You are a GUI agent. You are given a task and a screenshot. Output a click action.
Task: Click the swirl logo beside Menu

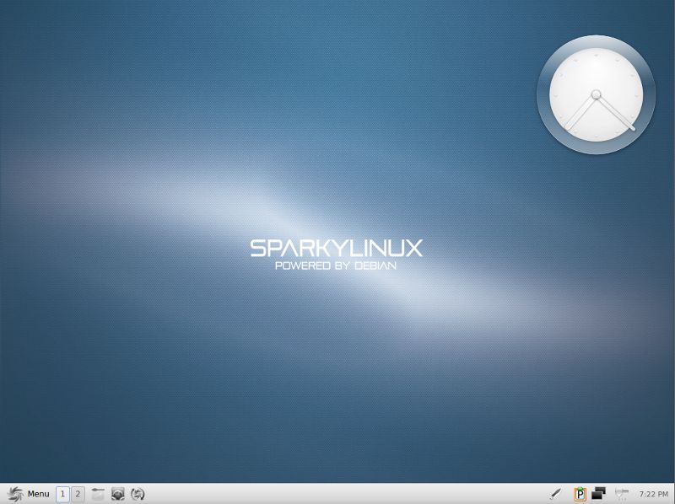pyautogui.click(x=15, y=494)
